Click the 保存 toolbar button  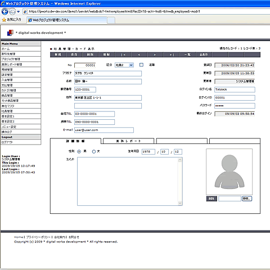coord(74,55)
